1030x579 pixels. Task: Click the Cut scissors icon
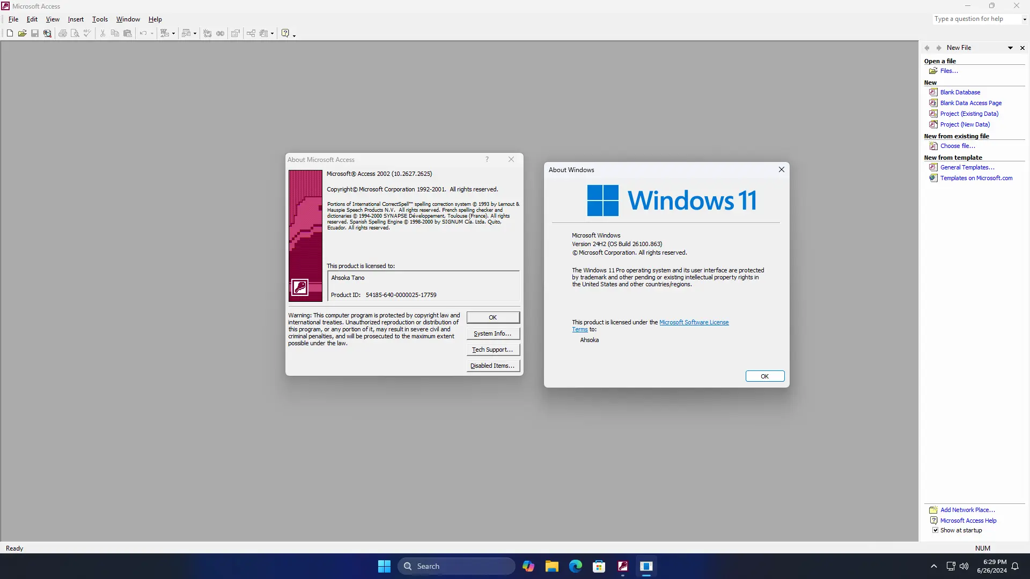click(x=102, y=33)
